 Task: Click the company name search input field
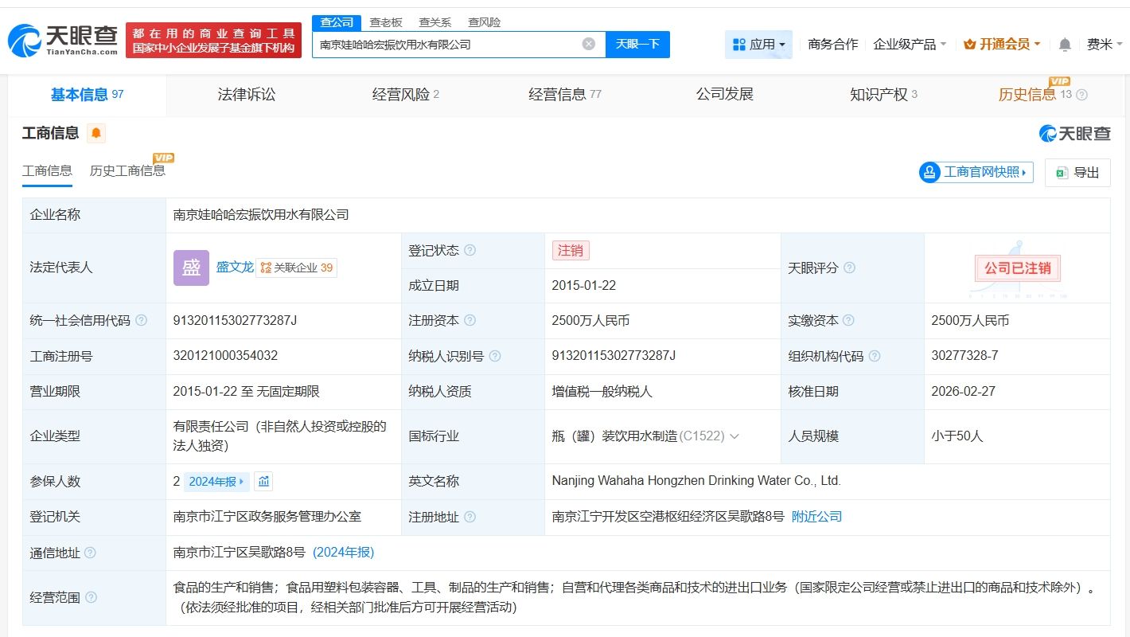click(x=446, y=45)
